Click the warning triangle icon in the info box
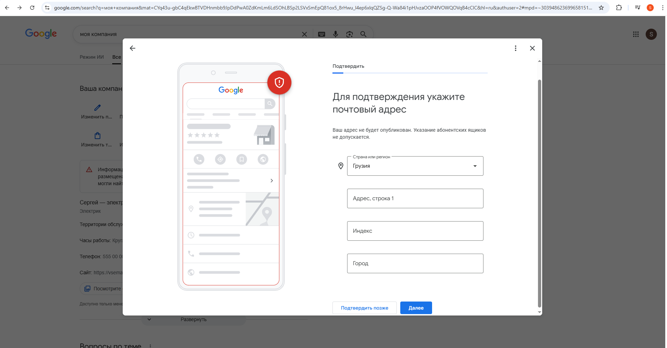 click(x=89, y=169)
